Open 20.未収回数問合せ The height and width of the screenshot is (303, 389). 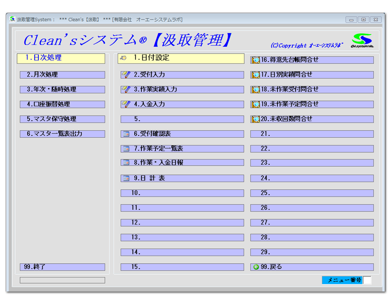pyautogui.click(x=312, y=119)
